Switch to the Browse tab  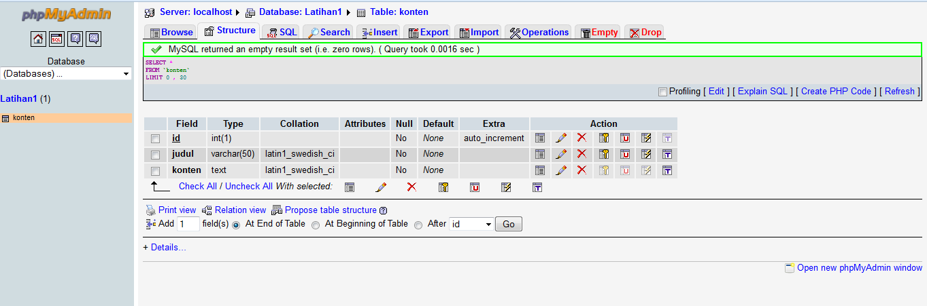pyautogui.click(x=171, y=32)
